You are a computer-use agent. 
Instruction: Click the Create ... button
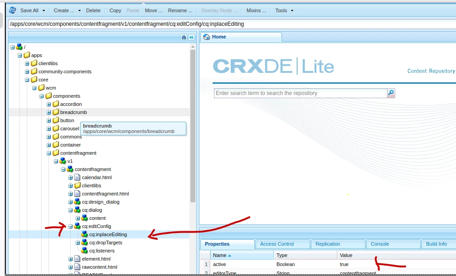coord(64,10)
